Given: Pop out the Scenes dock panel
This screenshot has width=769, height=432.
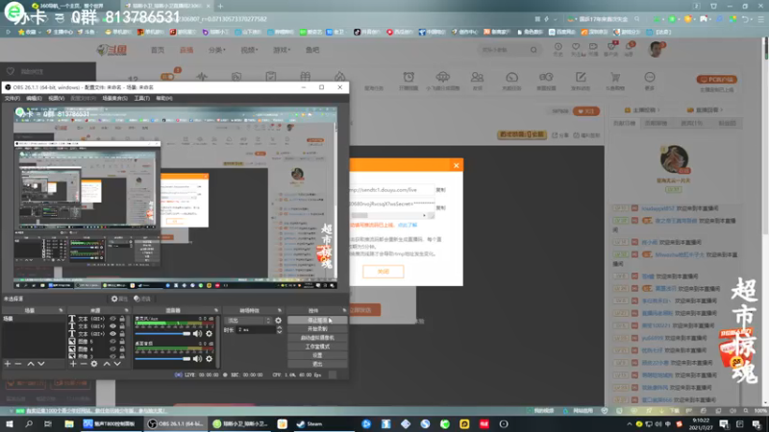Looking at the screenshot, I should pyautogui.click(x=61, y=310).
